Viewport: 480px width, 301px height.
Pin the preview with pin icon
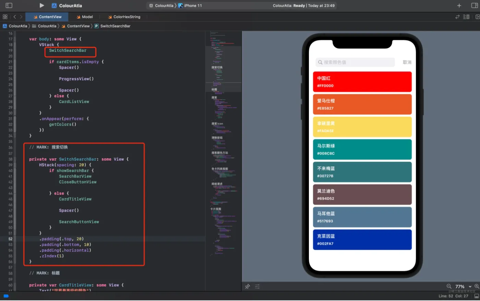pyautogui.click(x=248, y=286)
